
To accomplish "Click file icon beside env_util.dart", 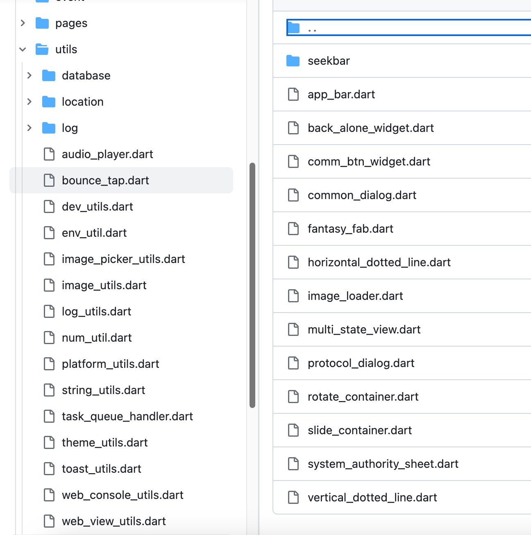I will (49, 233).
